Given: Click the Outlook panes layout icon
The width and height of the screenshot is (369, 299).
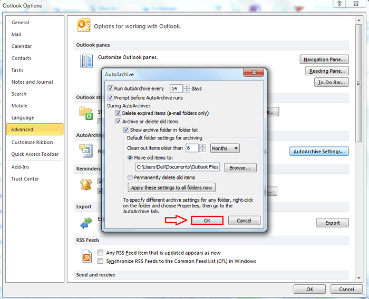Looking at the screenshot, I should (86, 61).
